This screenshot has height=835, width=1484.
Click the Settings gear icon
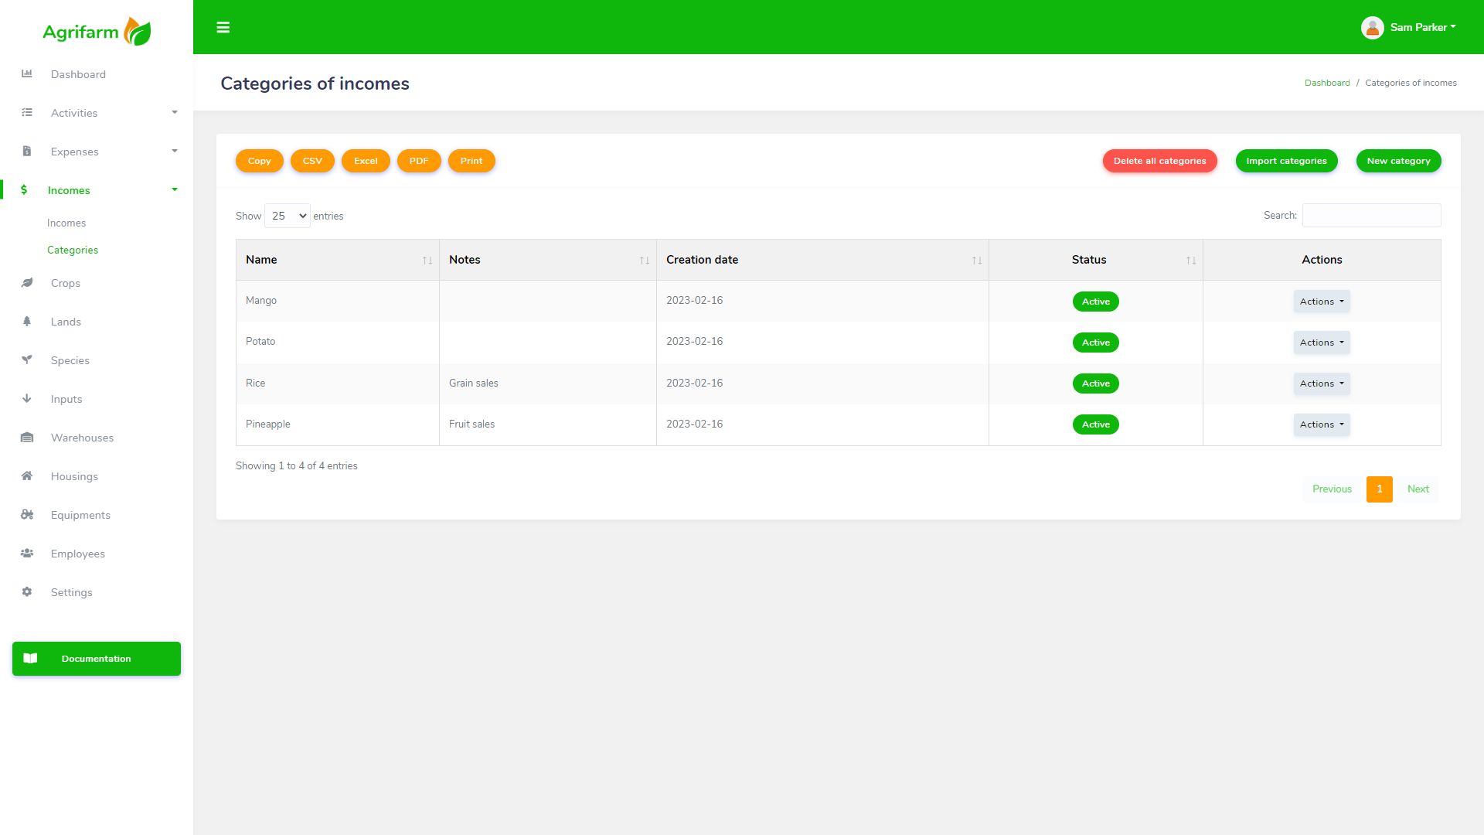[27, 592]
